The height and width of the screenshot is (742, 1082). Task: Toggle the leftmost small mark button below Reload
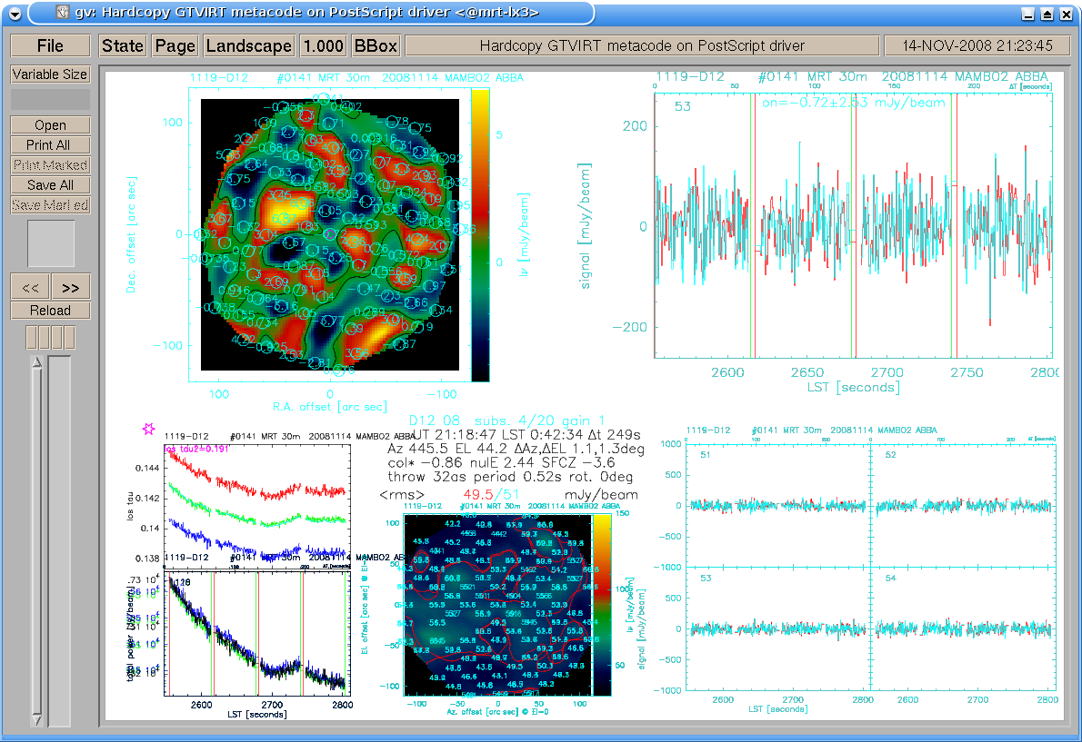click(x=32, y=338)
